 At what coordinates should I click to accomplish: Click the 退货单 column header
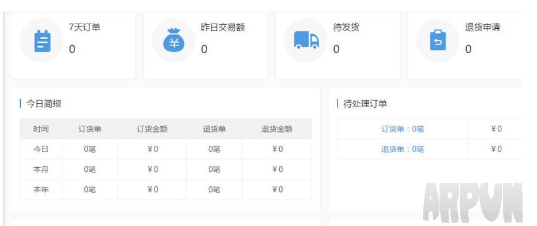click(x=214, y=129)
